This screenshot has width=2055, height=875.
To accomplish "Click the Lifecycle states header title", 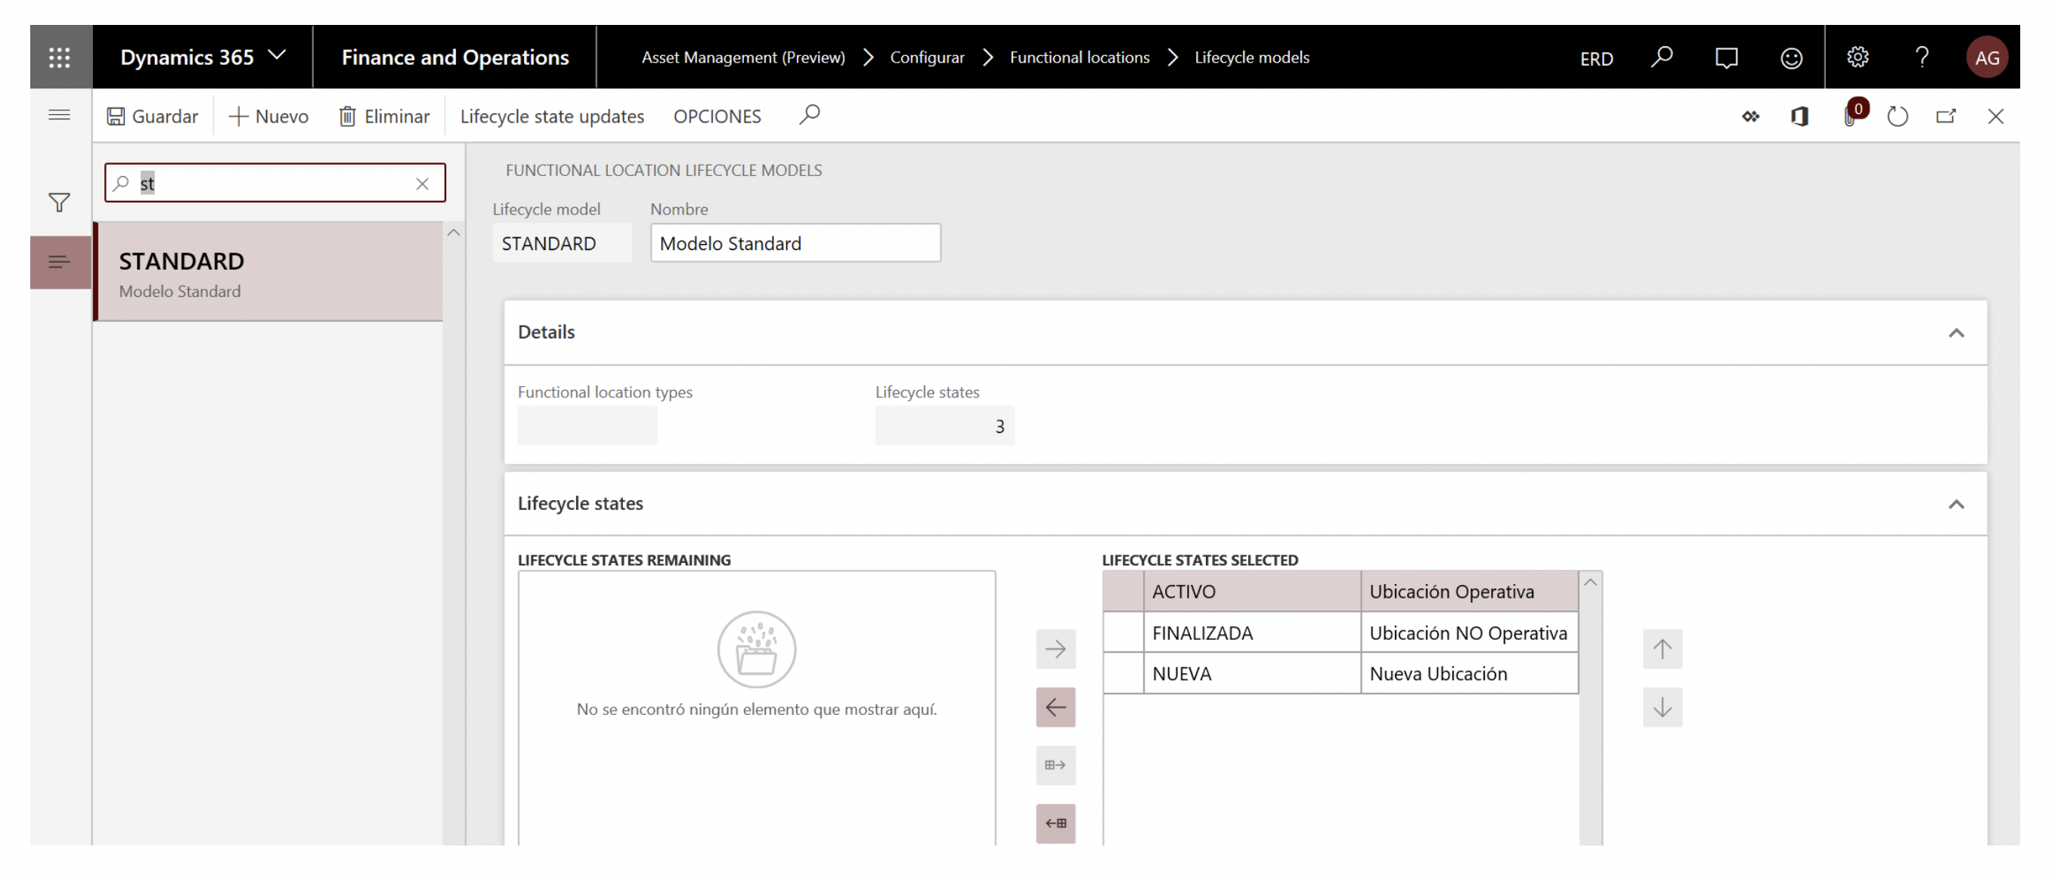I will 580,502.
